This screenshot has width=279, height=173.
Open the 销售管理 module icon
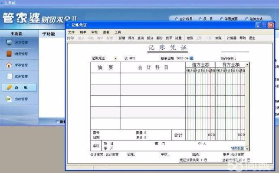9,54
